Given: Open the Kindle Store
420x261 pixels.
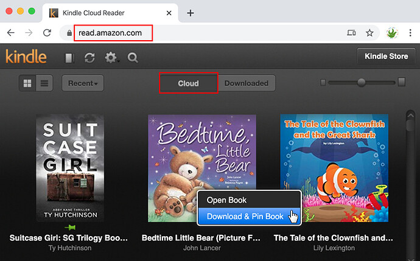Looking at the screenshot, I should [x=385, y=57].
